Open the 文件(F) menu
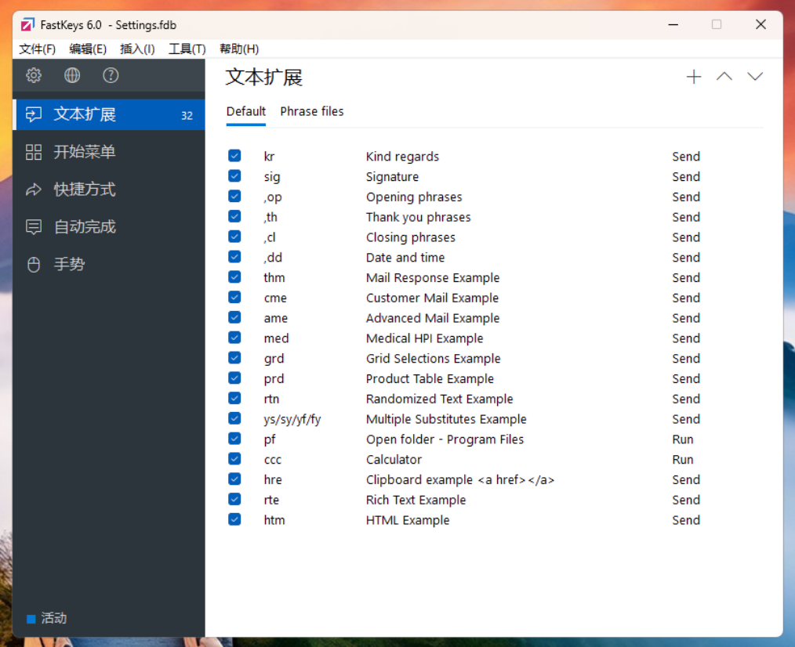 37,49
